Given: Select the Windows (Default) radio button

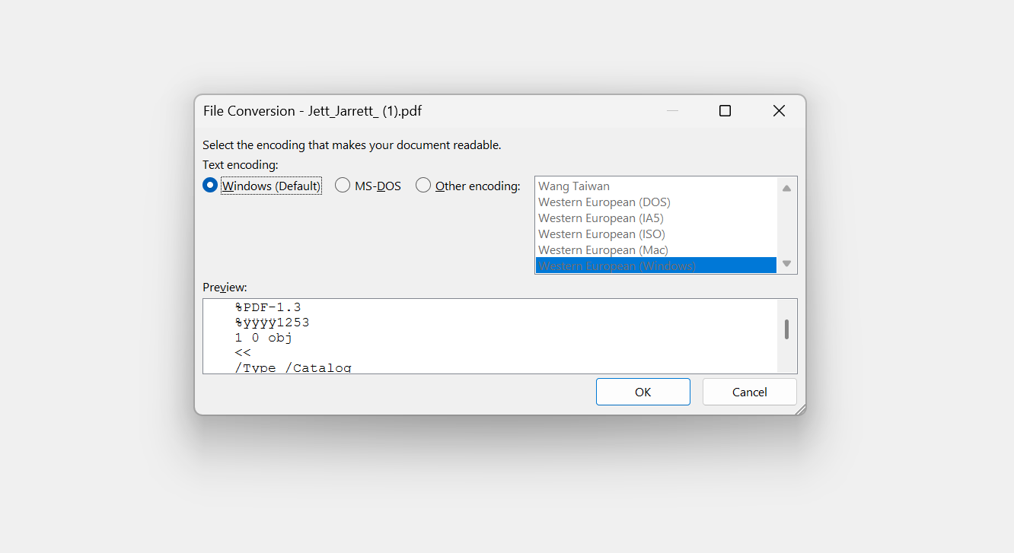Looking at the screenshot, I should tap(209, 185).
